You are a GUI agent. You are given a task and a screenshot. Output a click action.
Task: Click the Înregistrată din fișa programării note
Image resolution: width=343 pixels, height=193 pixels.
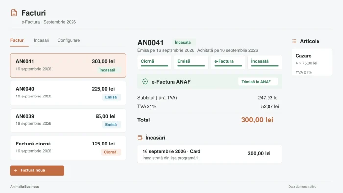point(171,158)
